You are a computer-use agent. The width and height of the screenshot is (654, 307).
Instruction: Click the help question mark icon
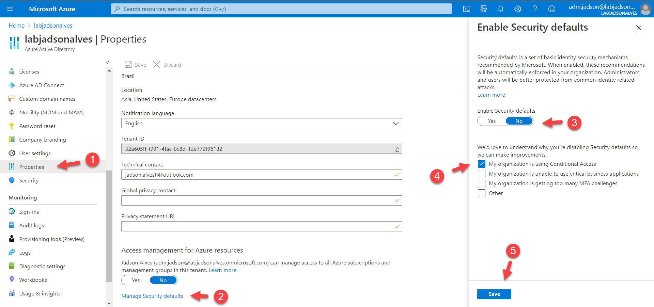point(535,9)
